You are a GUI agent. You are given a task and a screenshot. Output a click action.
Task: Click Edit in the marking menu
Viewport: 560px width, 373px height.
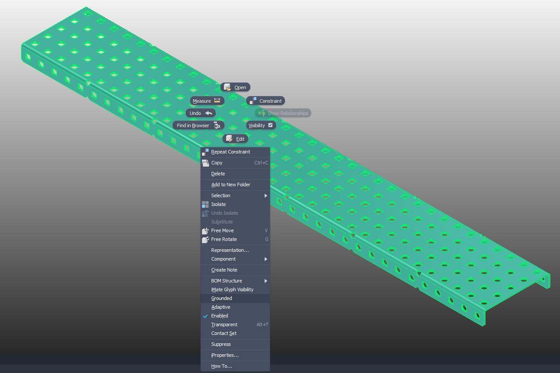pyautogui.click(x=235, y=139)
